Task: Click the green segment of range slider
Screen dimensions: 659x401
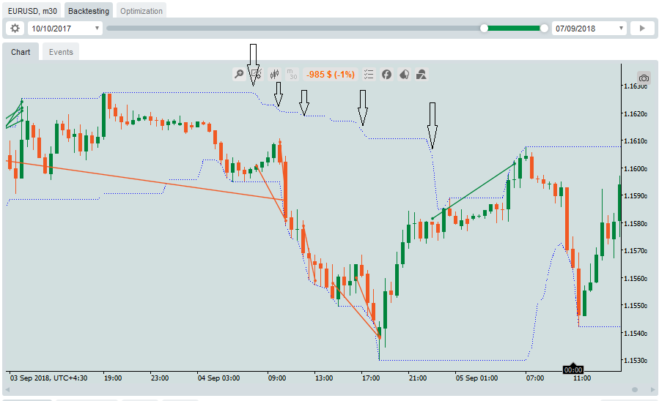Action: coord(514,28)
